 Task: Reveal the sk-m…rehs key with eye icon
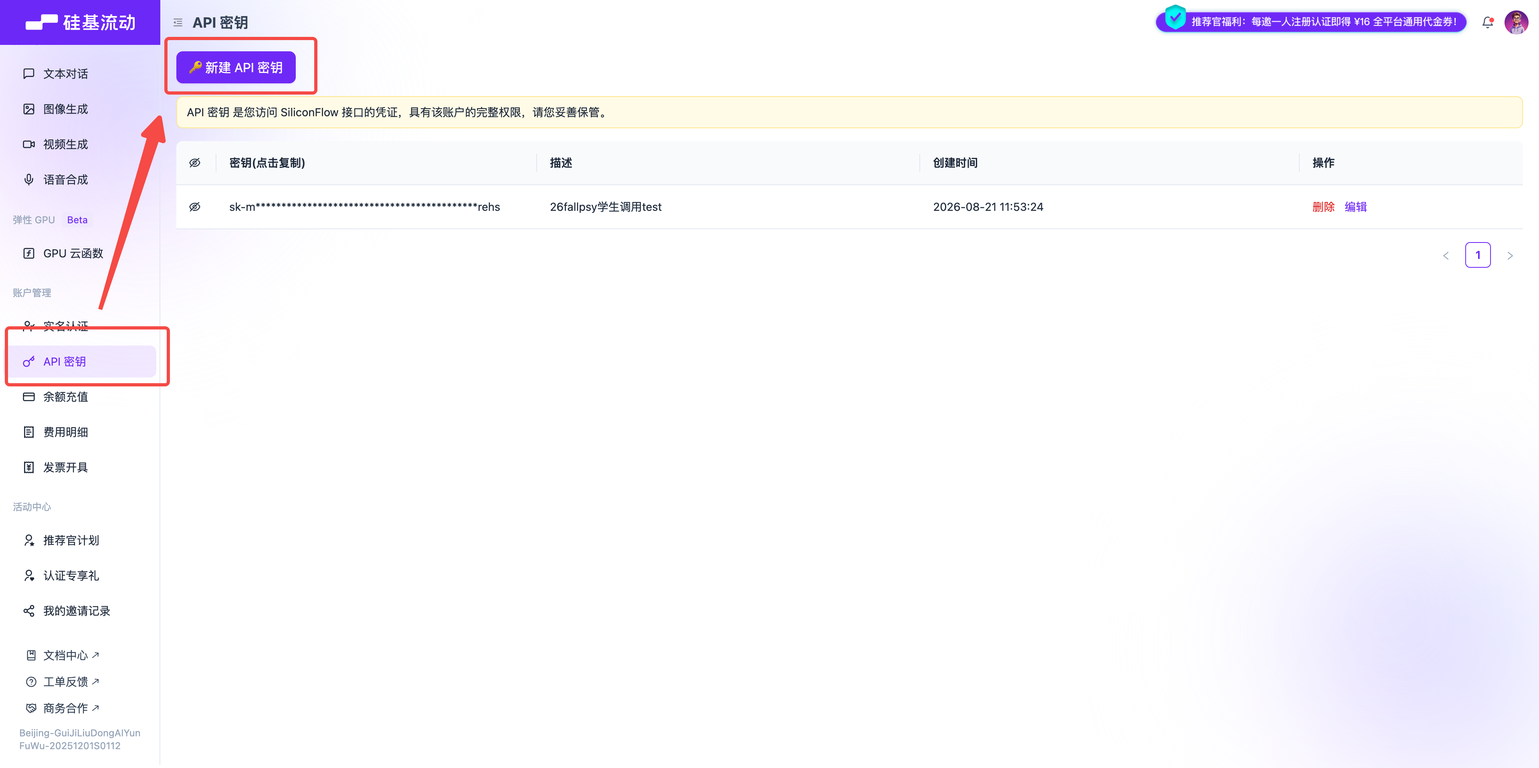195,207
